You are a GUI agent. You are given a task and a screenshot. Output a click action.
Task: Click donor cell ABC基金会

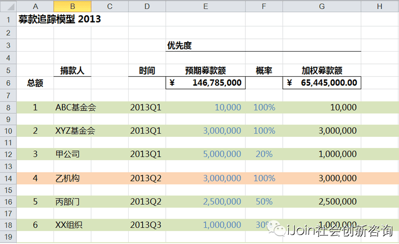pyautogui.click(x=75, y=107)
